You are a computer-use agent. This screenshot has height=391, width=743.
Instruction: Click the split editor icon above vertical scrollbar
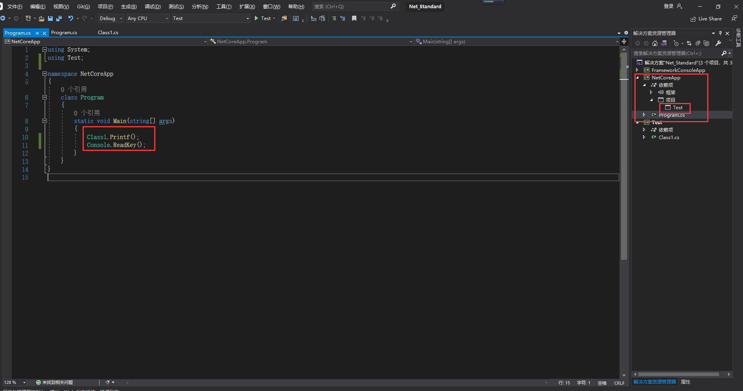coord(624,41)
